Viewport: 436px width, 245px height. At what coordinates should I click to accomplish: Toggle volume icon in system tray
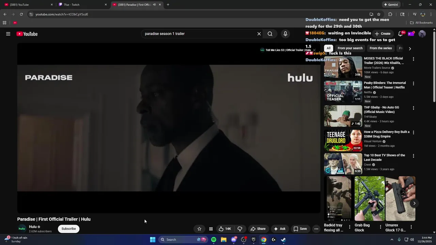tap(412, 240)
